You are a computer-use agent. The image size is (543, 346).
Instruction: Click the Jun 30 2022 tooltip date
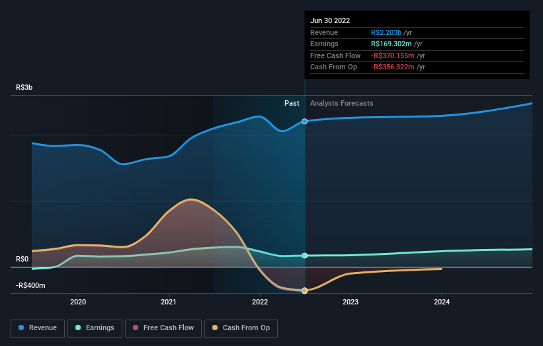pyautogui.click(x=330, y=20)
